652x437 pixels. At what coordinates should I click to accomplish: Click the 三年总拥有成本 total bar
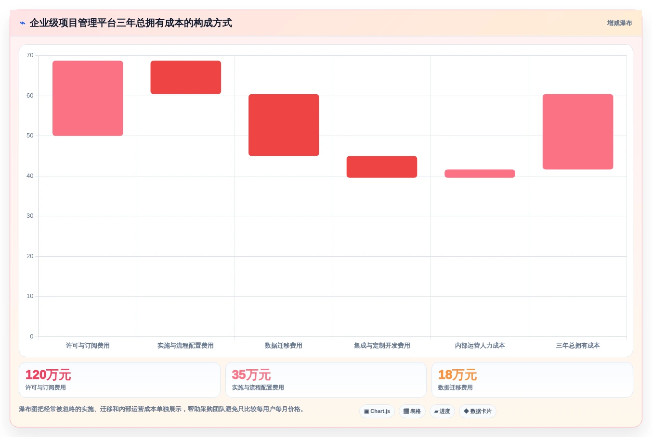coord(578,132)
